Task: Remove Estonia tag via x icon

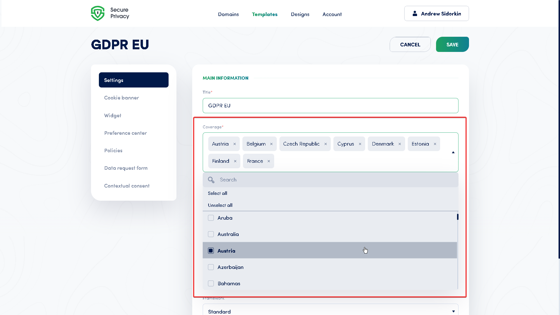Action: coord(435,143)
